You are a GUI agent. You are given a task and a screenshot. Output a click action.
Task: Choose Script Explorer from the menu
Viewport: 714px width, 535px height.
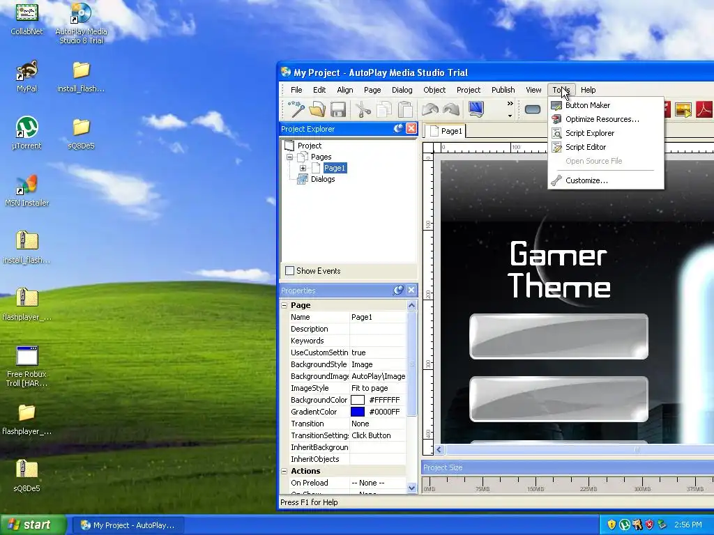(x=606, y=133)
